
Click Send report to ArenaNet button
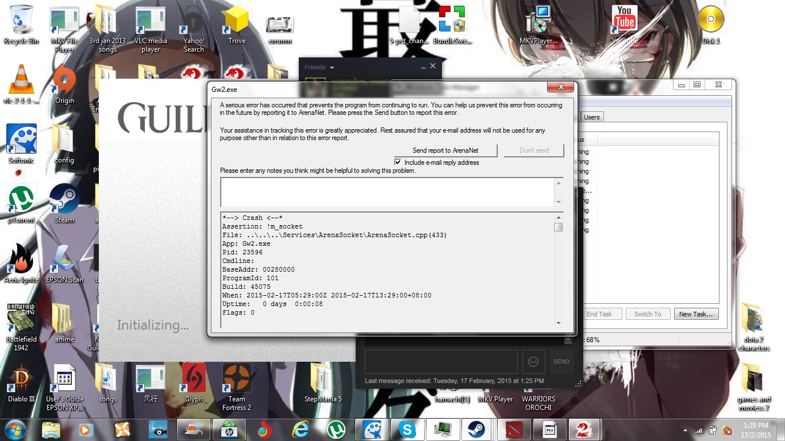(x=445, y=150)
